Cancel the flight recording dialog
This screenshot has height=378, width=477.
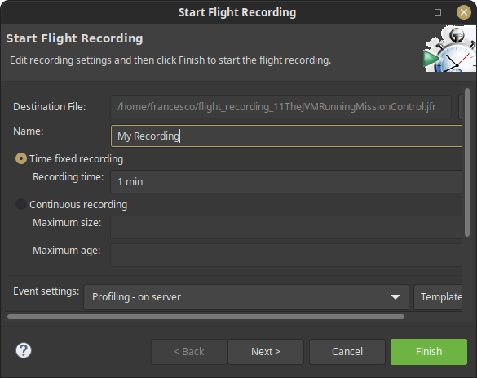point(347,352)
